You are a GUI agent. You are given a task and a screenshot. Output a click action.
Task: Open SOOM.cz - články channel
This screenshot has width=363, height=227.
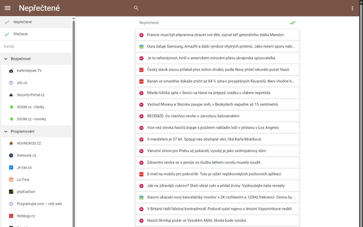pyautogui.click(x=36, y=107)
